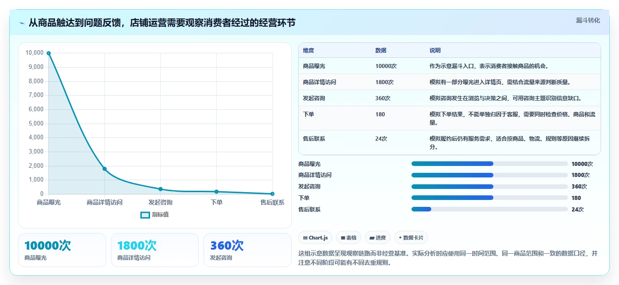The image size is (619, 285).
Task: Toggle the 指标值 legend swatch
Action: 145,215
